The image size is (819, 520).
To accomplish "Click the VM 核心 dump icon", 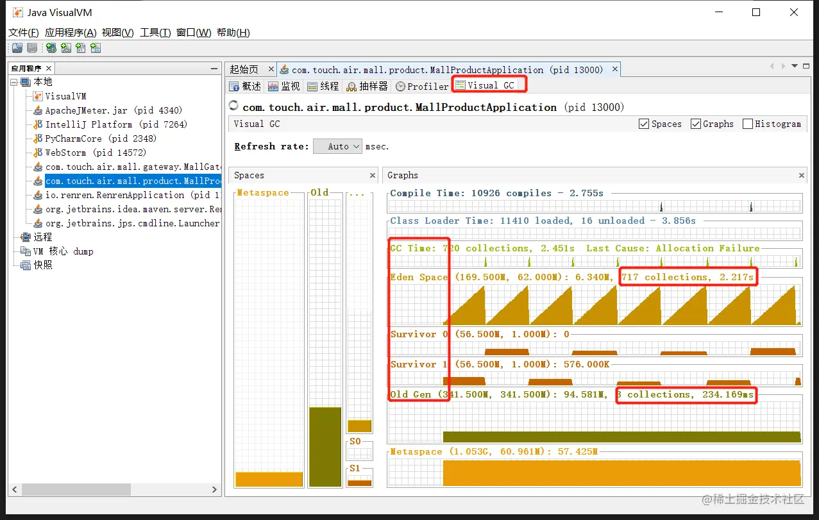I will pyautogui.click(x=26, y=251).
